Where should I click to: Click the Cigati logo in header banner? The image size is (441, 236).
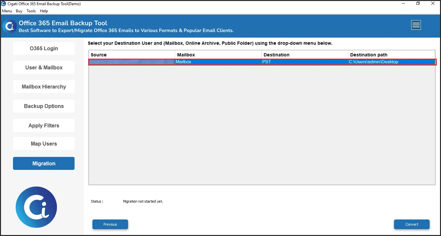coord(10,26)
